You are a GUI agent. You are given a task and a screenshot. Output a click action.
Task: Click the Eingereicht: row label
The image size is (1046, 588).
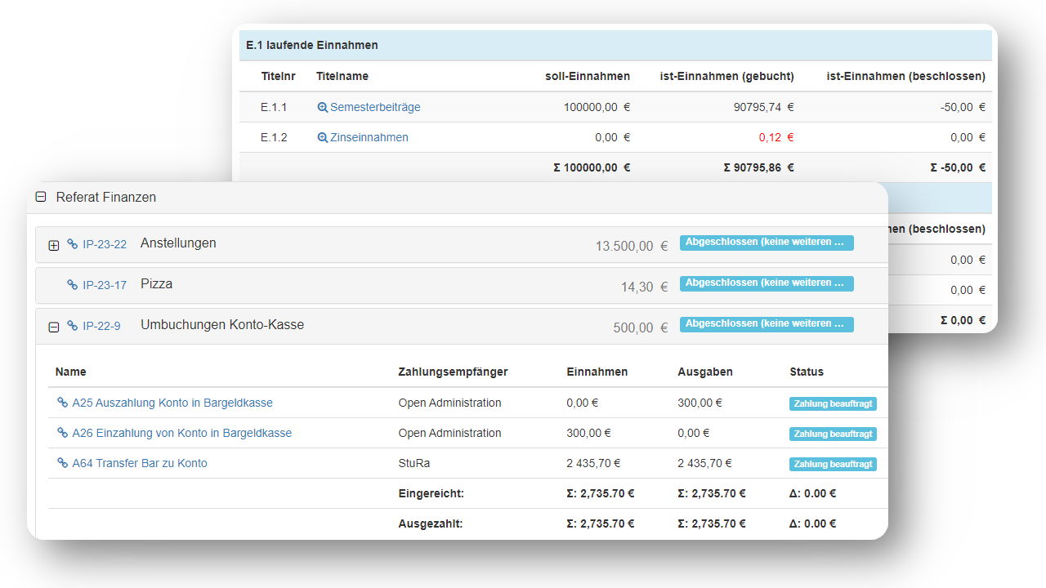click(x=431, y=493)
